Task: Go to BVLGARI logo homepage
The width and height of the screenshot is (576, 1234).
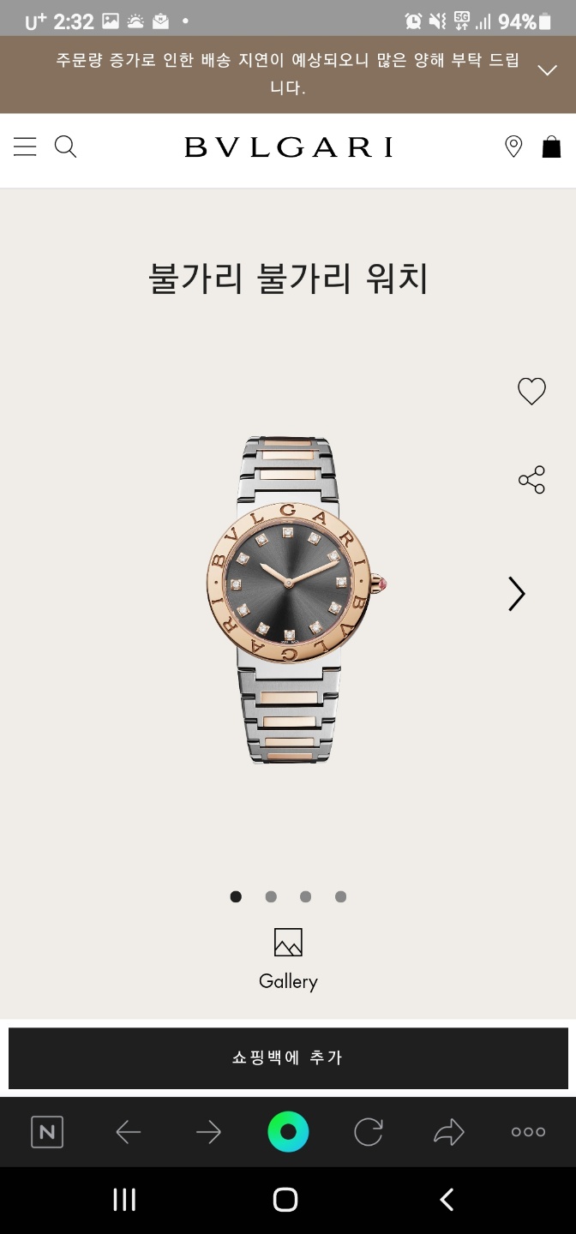Action: 289,147
